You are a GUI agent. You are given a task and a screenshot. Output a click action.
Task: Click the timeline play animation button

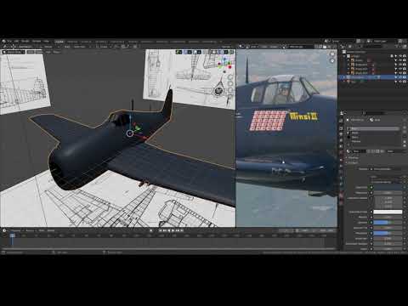(173, 230)
